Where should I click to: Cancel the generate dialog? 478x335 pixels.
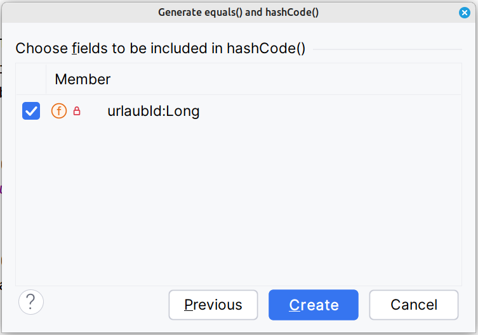click(x=413, y=305)
